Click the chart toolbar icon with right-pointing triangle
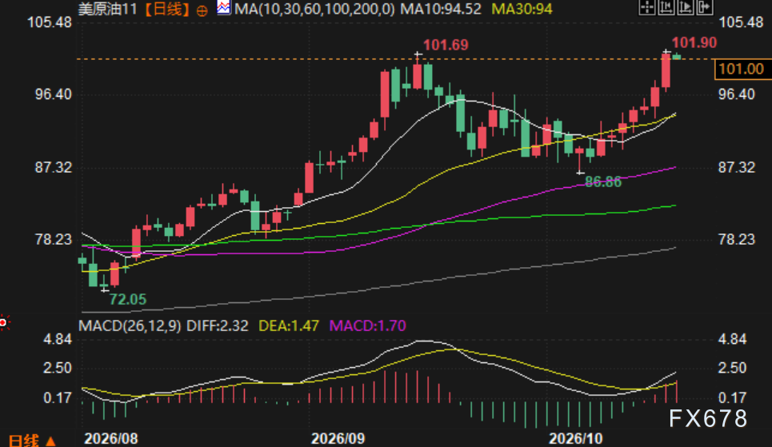This screenshot has width=772, height=447. (x=686, y=7)
